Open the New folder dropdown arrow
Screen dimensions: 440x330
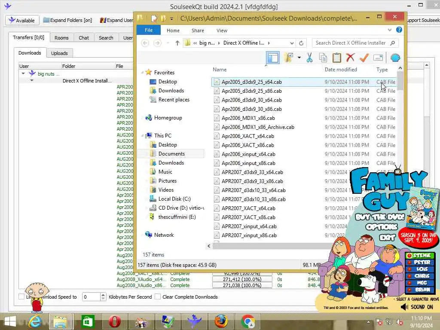[x=299, y=58]
